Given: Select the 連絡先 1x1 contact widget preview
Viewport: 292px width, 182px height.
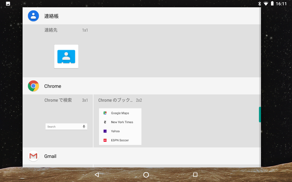Looking at the screenshot, I should (x=66, y=56).
